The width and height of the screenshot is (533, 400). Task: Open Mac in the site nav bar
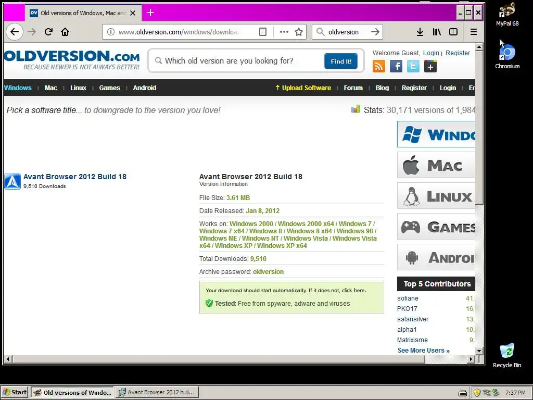coord(50,87)
